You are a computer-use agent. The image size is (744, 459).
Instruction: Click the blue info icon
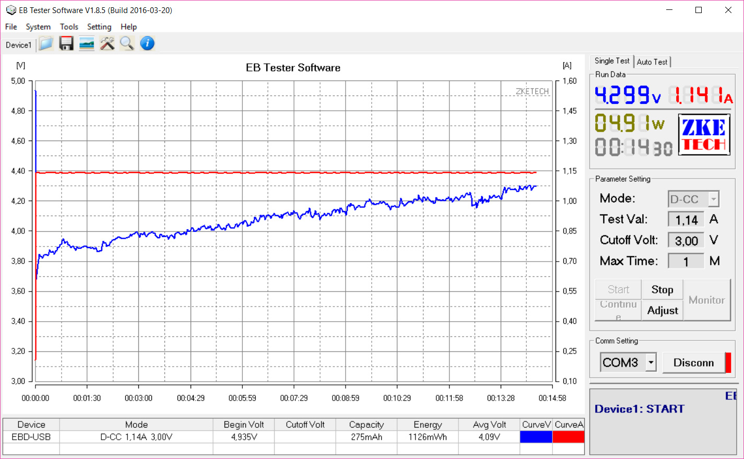pyautogui.click(x=147, y=44)
